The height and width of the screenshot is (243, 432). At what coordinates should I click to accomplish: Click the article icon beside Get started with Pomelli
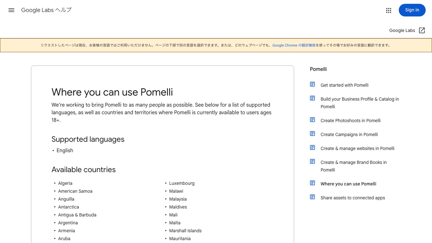click(312, 84)
